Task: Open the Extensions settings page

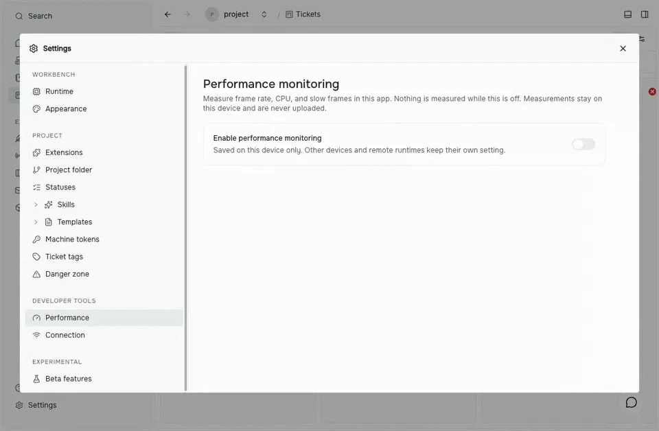Action: [104, 152]
